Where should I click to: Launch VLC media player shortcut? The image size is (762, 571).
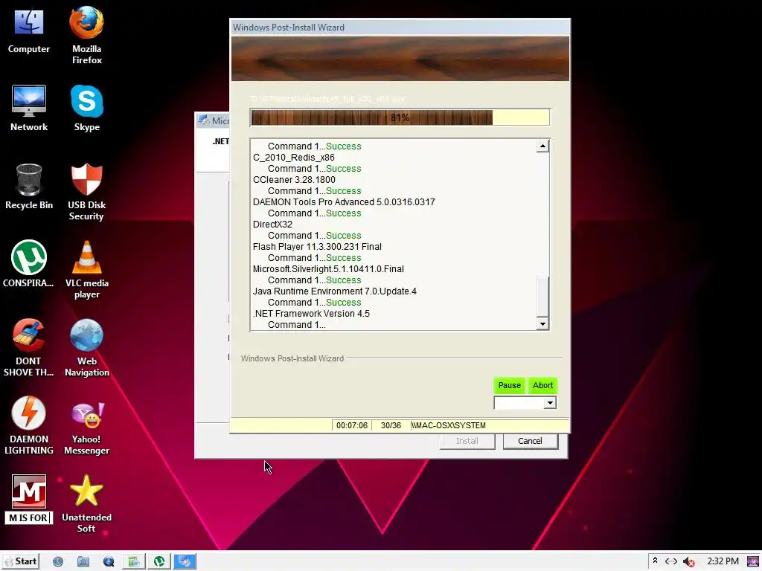[86, 270]
